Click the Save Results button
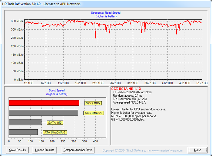The image size is (212, 156). click(18, 150)
